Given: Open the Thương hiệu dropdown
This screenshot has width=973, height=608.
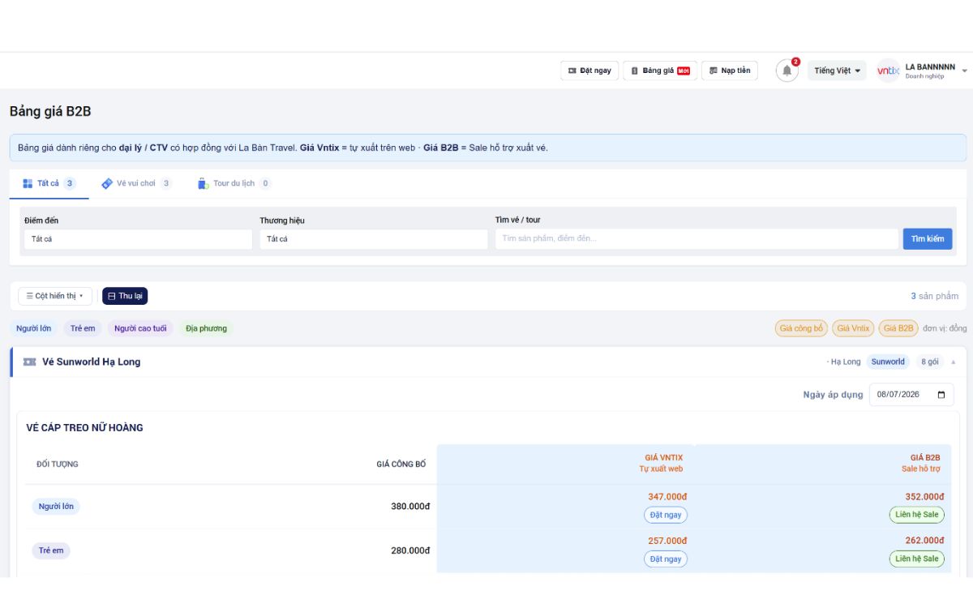Looking at the screenshot, I should [x=374, y=239].
